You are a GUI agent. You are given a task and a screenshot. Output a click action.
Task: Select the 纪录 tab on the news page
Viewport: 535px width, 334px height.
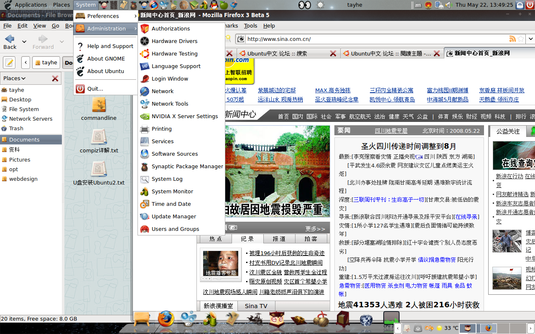click(247, 239)
